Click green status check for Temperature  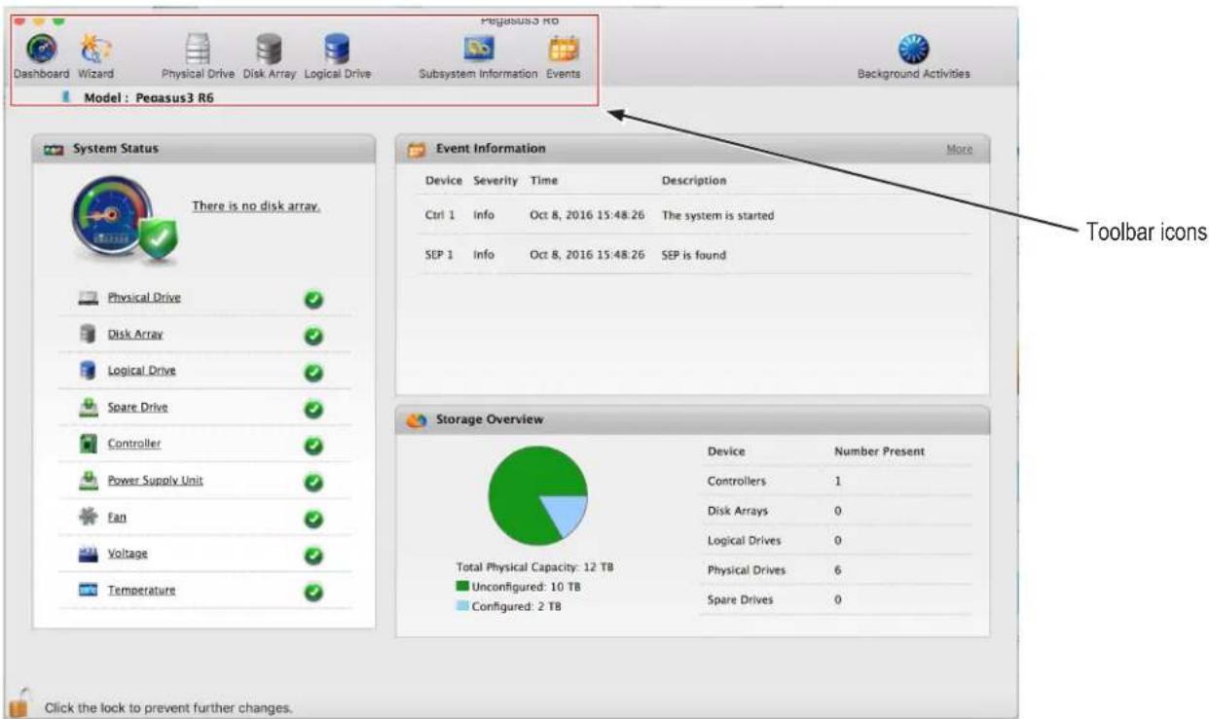click(x=313, y=592)
